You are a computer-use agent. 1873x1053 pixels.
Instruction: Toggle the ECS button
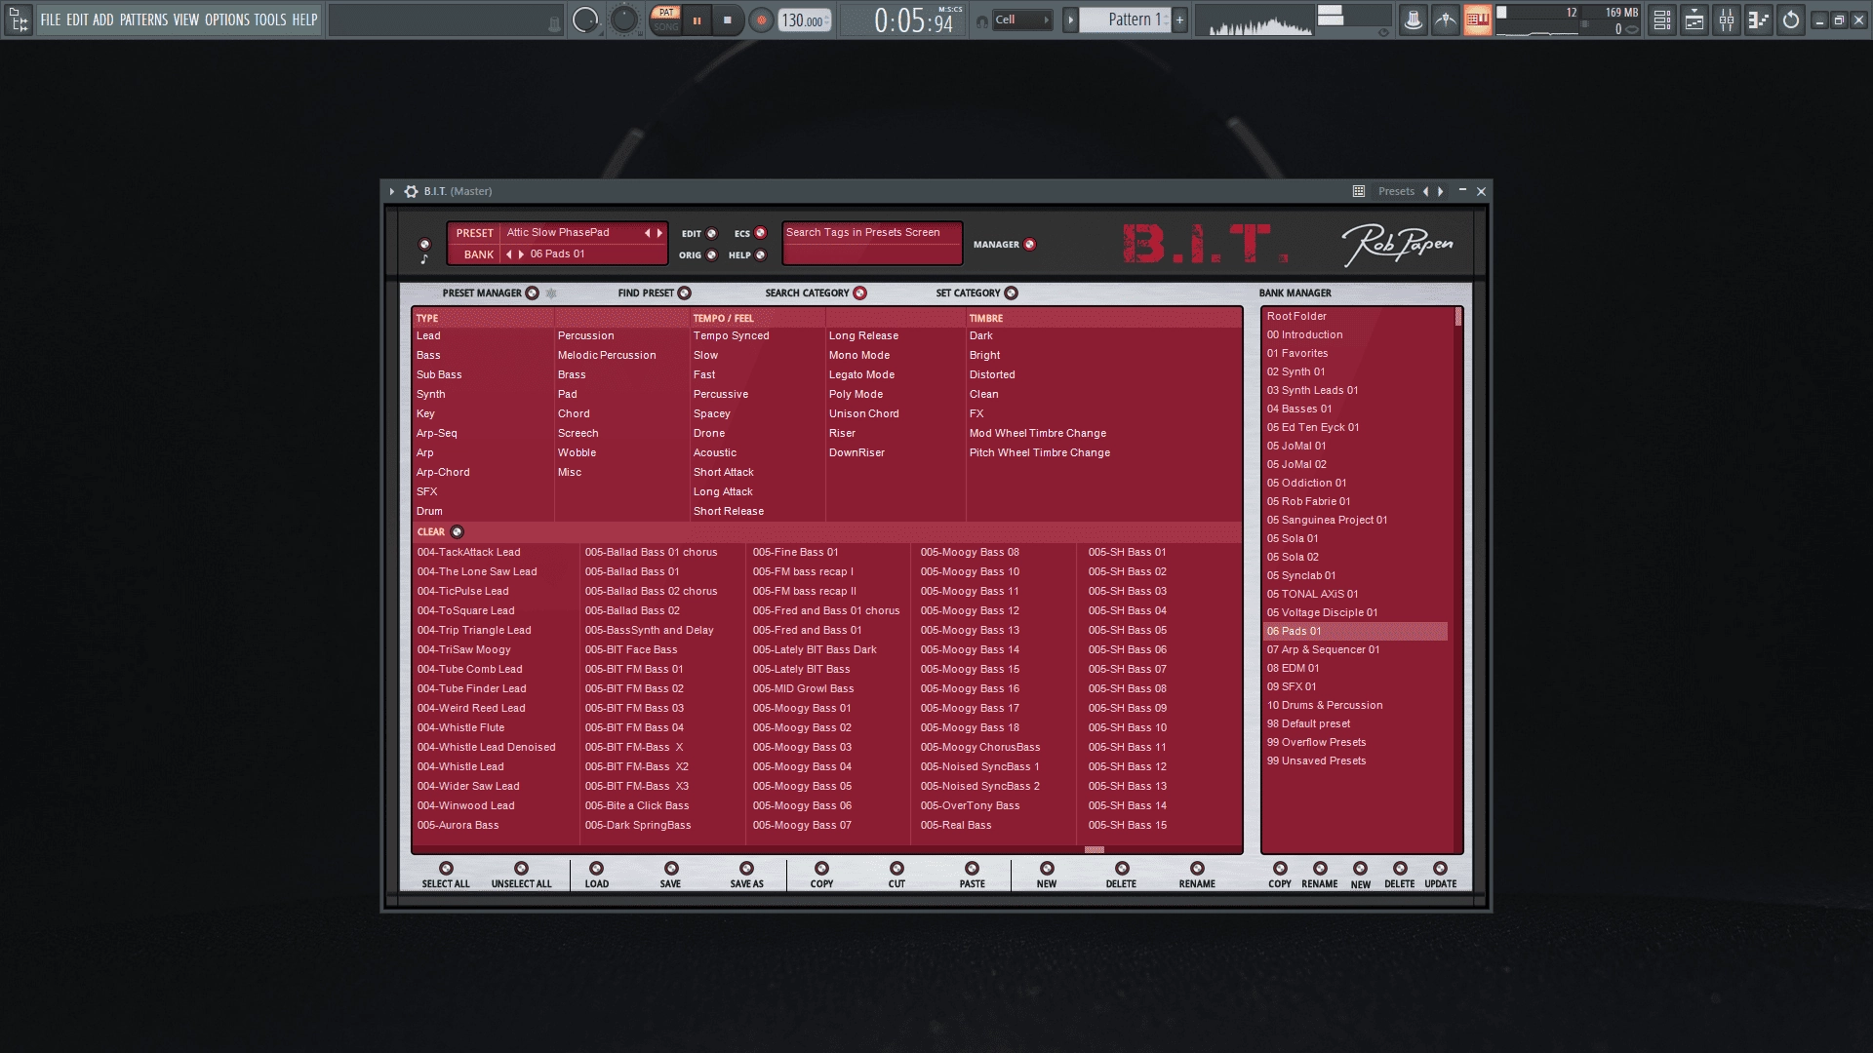tap(760, 233)
